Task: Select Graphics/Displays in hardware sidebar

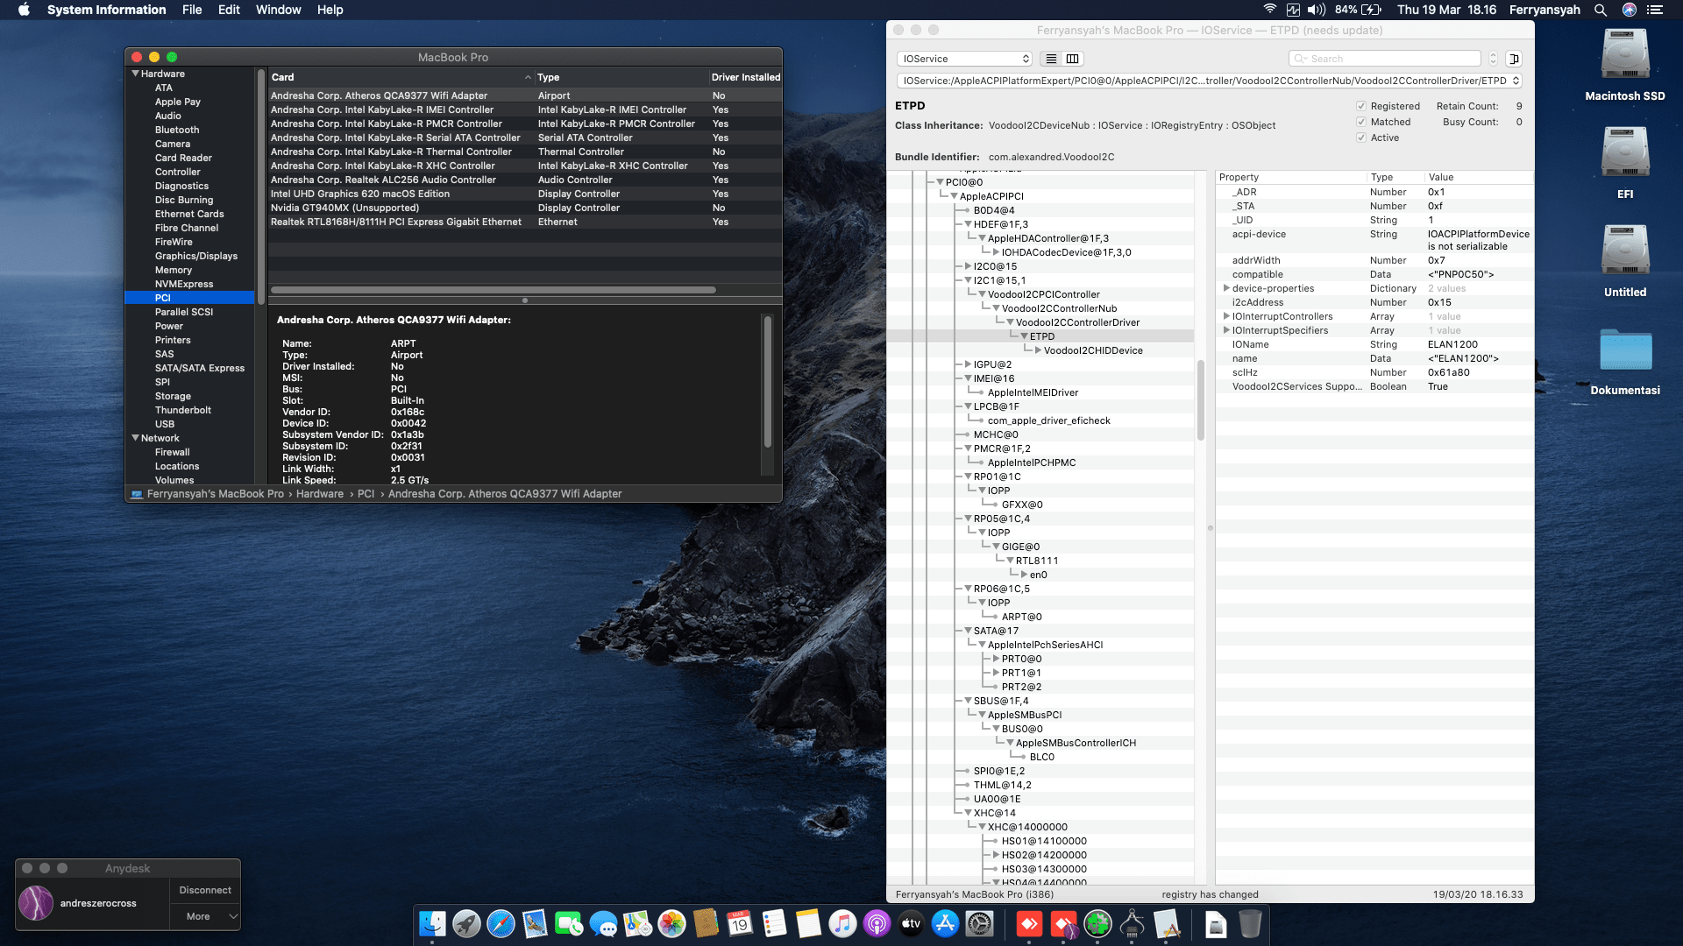Action: (196, 256)
